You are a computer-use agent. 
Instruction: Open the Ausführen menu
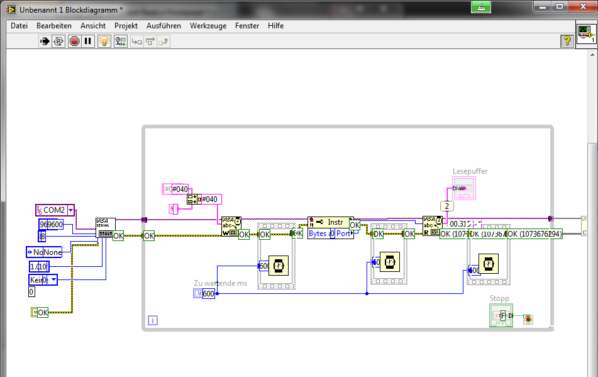[x=163, y=26]
